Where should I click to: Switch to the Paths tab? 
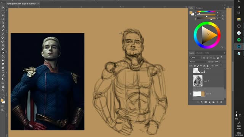click(207, 53)
